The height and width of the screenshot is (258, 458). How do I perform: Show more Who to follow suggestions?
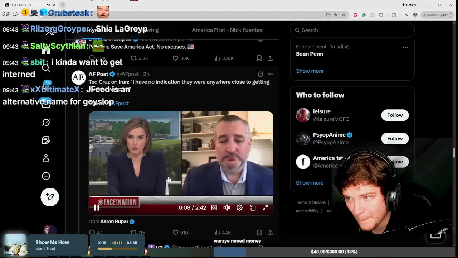pyautogui.click(x=310, y=183)
